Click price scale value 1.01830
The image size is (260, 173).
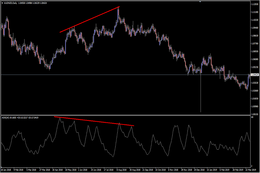coord(255,99)
